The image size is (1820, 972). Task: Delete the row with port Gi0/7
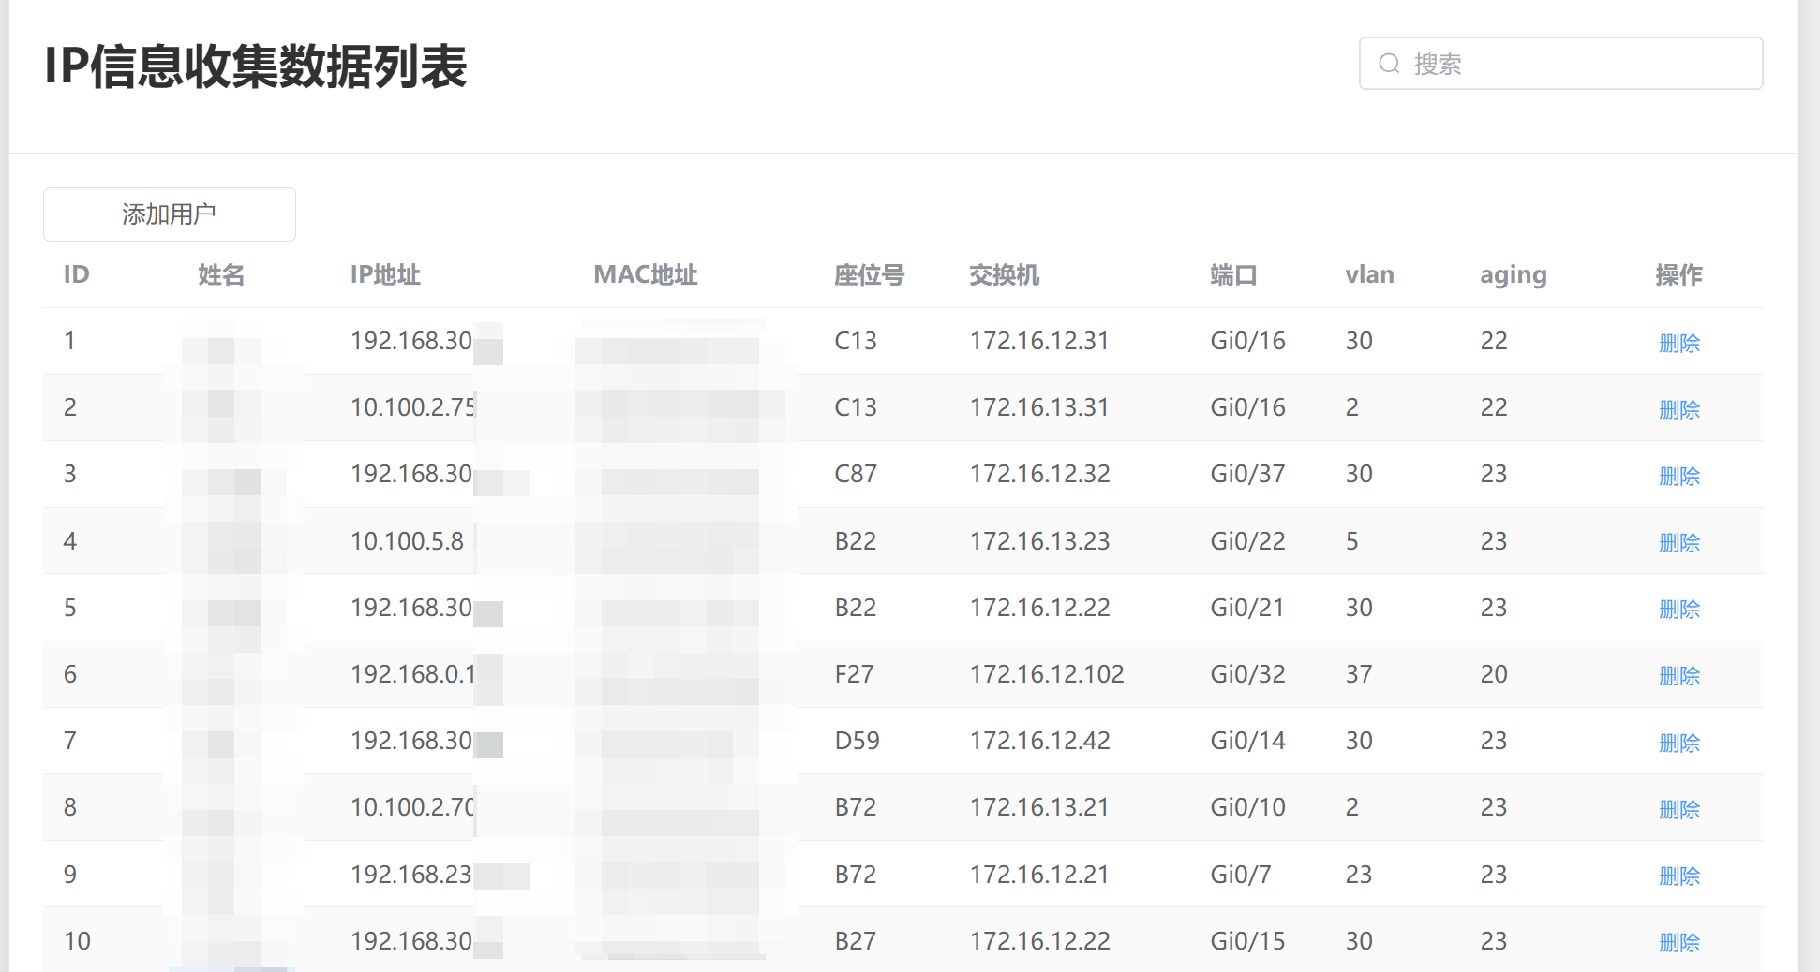click(1678, 876)
